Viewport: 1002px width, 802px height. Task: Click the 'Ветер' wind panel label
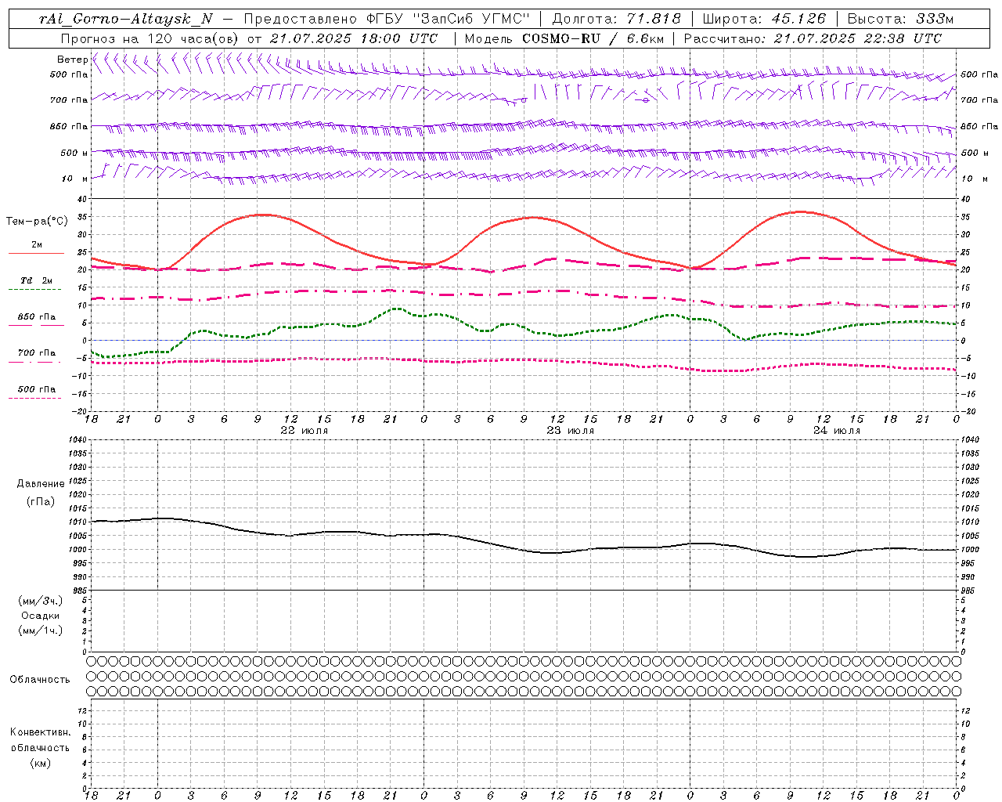coord(73,60)
